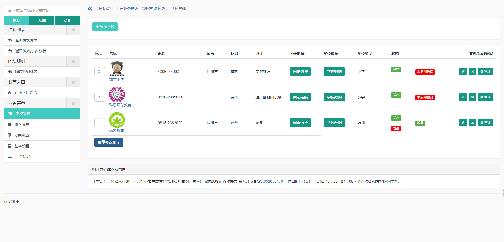Click the breadcrumb gears icon

point(90,9)
